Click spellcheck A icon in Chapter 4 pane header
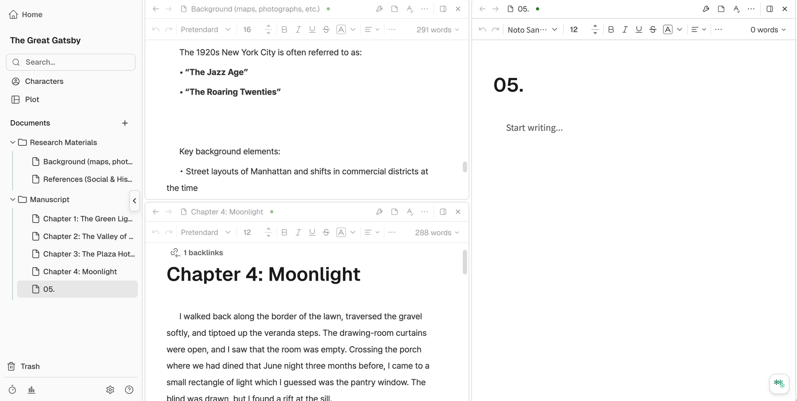 point(410,212)
